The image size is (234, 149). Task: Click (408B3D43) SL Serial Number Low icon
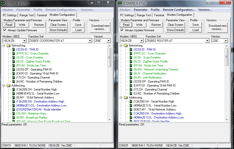(14, 93)
